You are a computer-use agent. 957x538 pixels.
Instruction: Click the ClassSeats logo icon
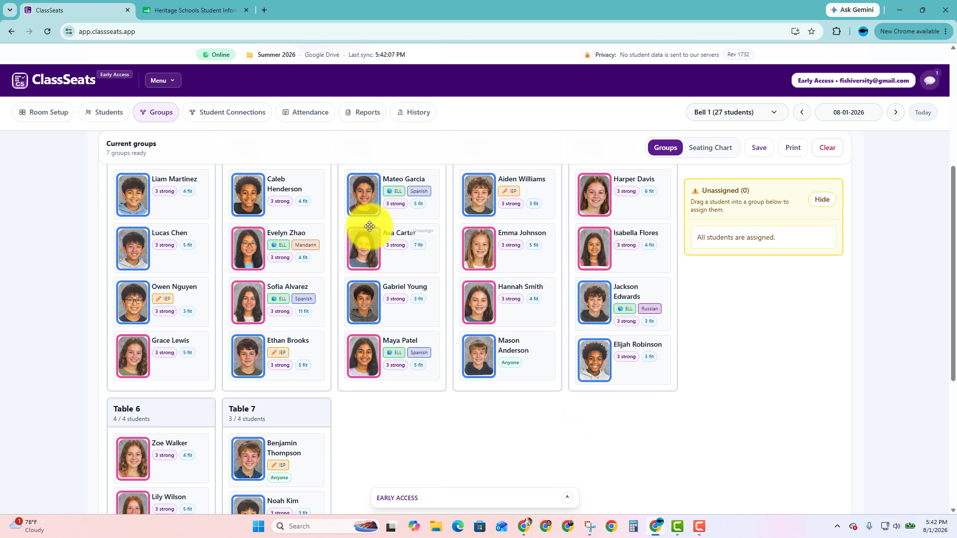pyautogui.click(x=20, y=80)
